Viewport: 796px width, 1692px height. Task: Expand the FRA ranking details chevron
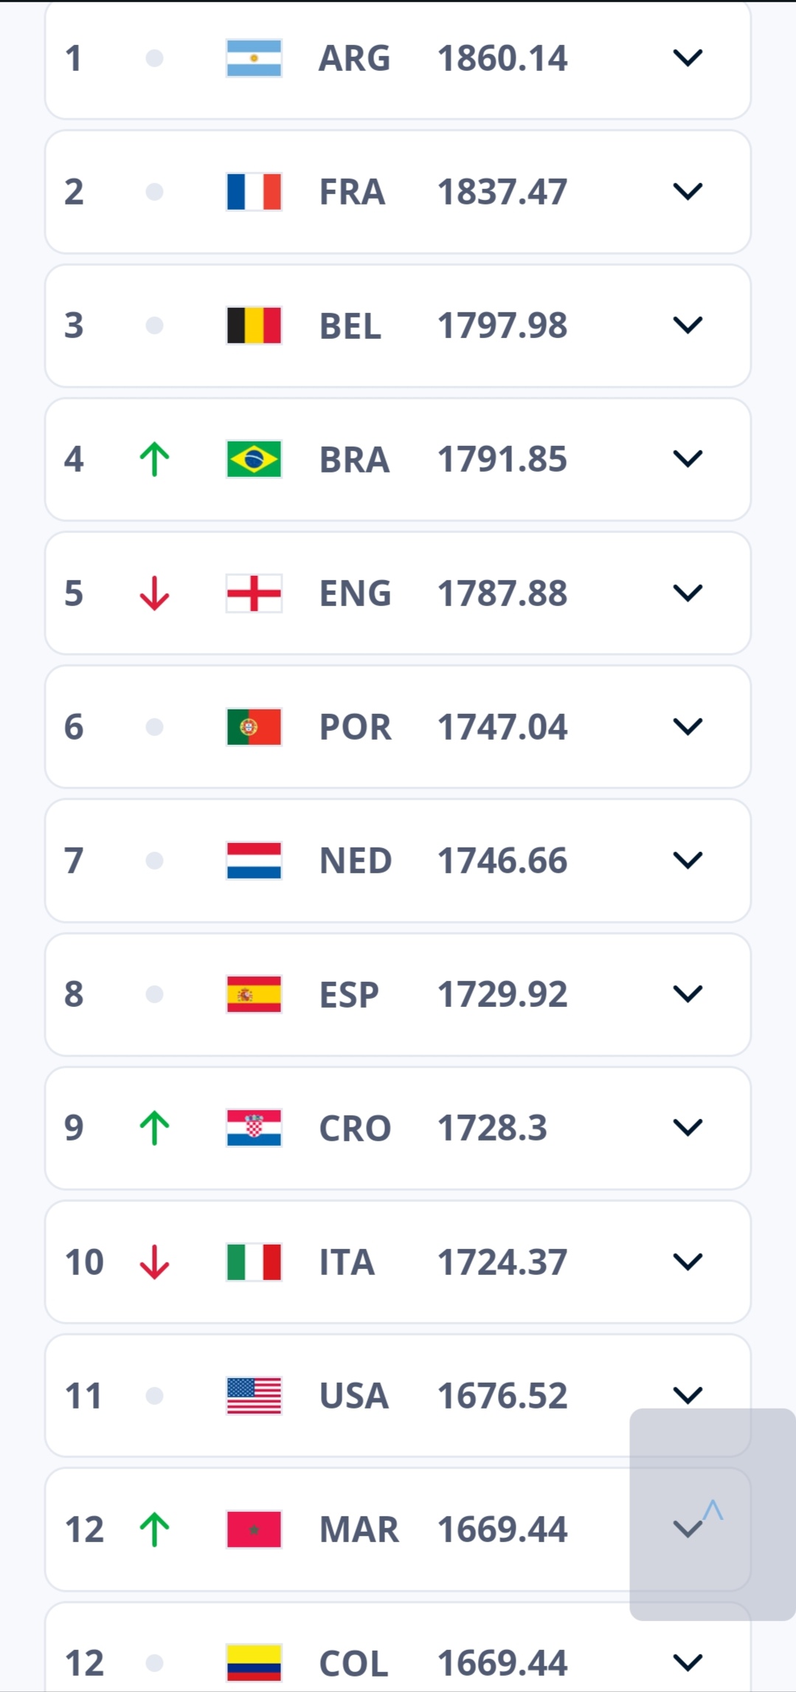click(688, 192)
